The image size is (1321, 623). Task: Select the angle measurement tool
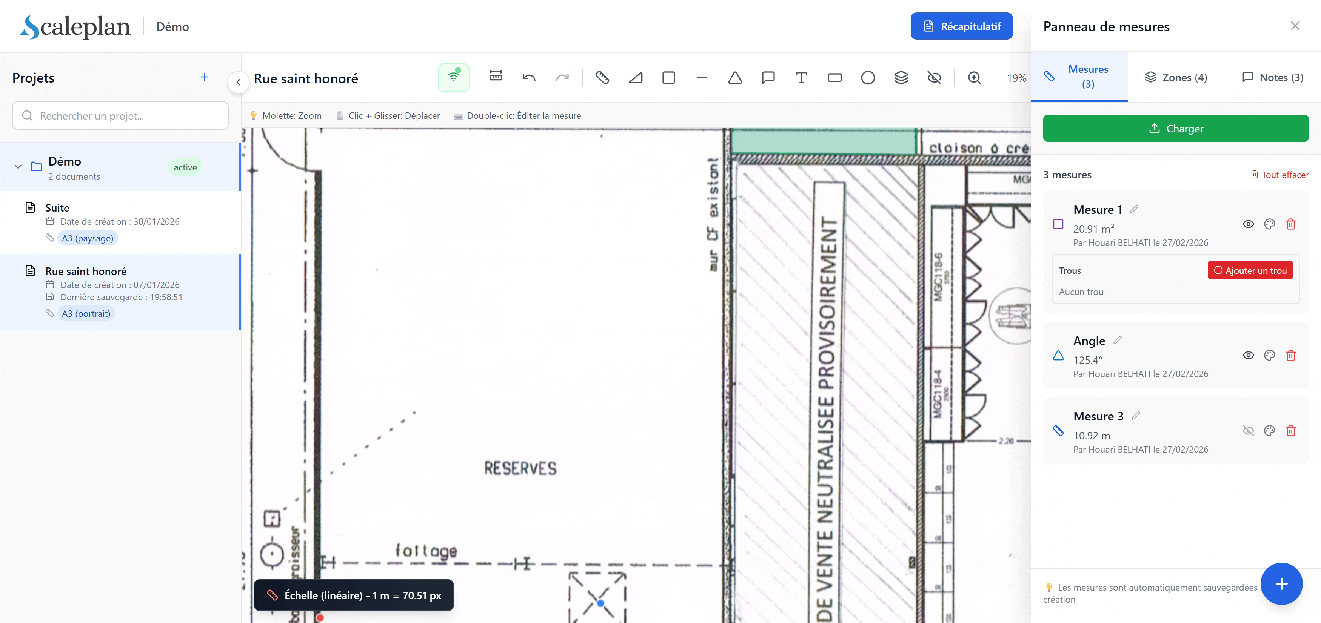tap(635, 78)
